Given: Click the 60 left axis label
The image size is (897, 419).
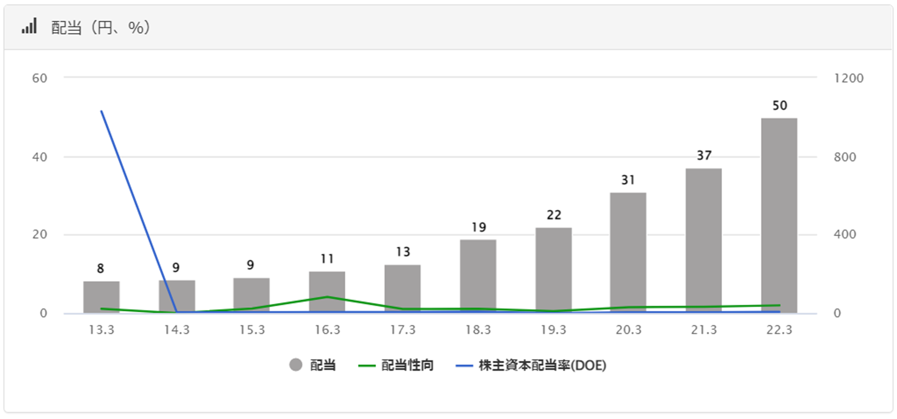Looking at the screenshot, I should point(40,78).
